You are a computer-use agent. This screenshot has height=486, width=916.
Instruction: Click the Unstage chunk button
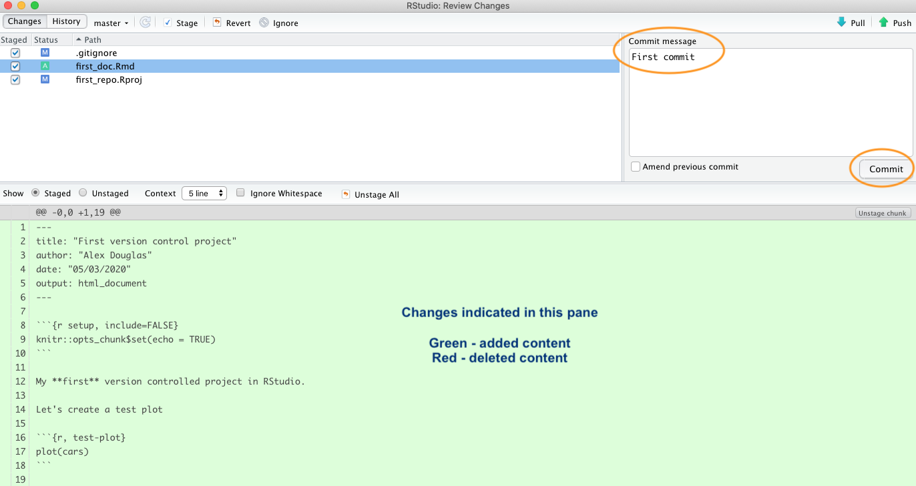[x=883, y=213]
